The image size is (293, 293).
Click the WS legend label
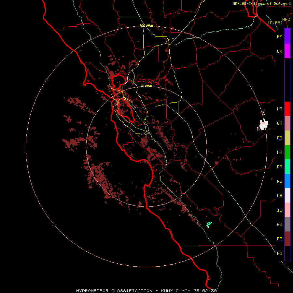[x=279, y=181]
